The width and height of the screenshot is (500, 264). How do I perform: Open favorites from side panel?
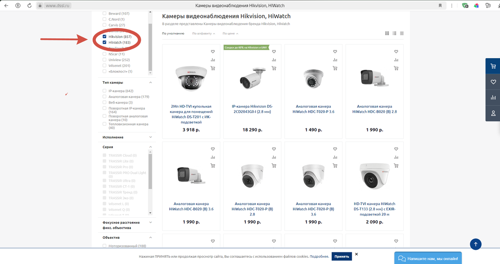[x=493, y=82]
